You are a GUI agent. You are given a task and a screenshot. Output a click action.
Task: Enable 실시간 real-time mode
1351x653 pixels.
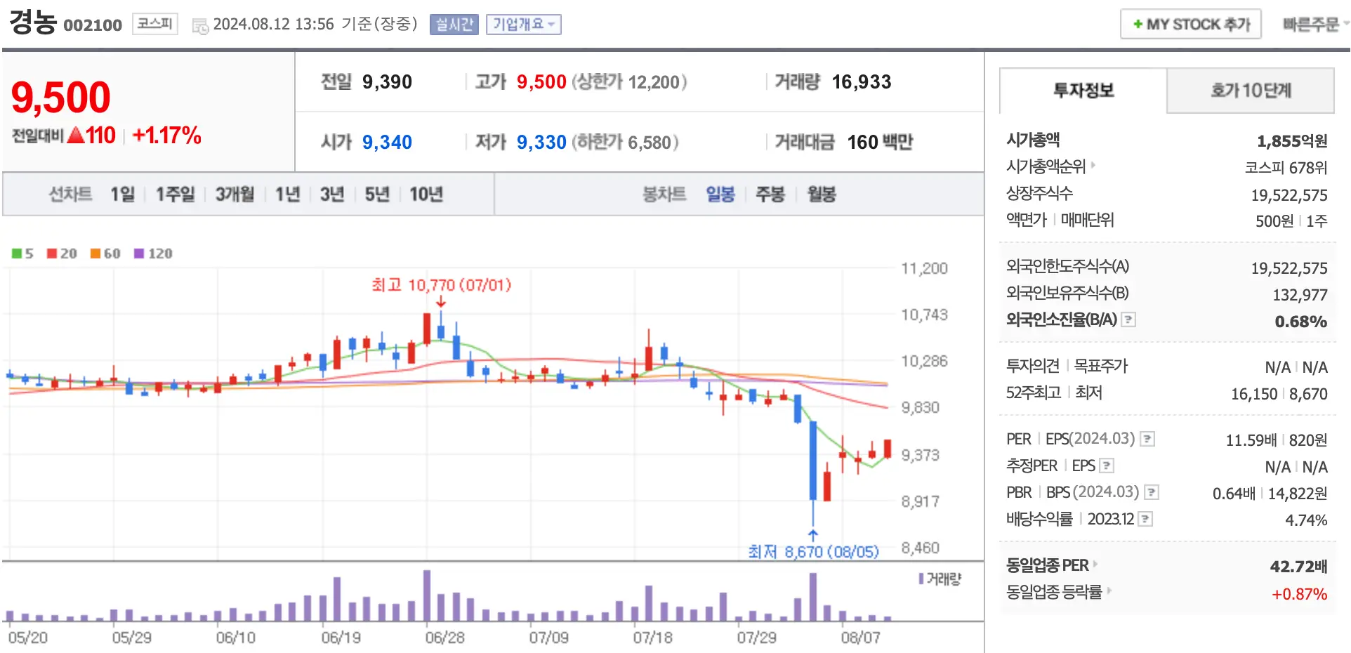coord(454,24)
